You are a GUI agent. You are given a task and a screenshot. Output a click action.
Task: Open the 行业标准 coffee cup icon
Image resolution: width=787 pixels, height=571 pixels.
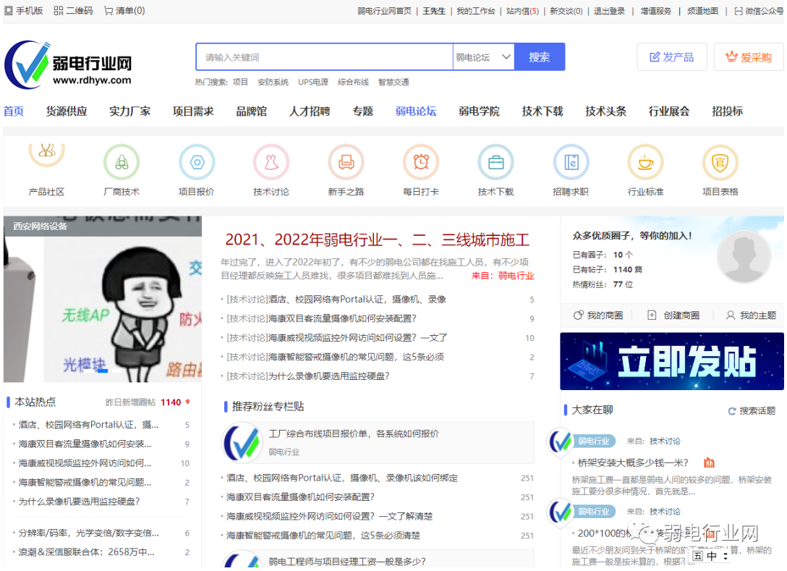click(x=645, y=162)
